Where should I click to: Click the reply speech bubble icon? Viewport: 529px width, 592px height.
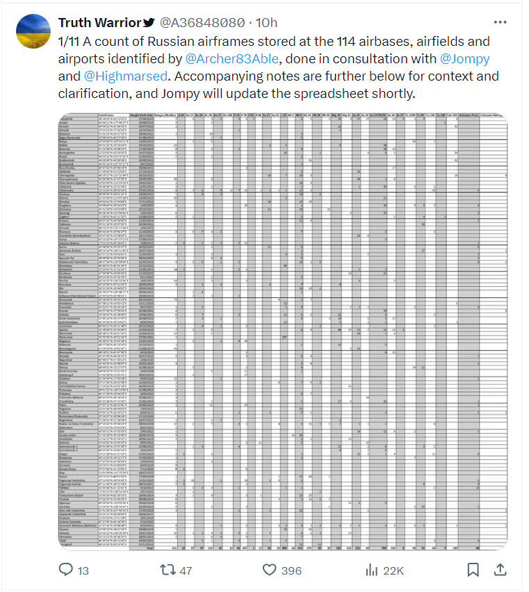66,569
